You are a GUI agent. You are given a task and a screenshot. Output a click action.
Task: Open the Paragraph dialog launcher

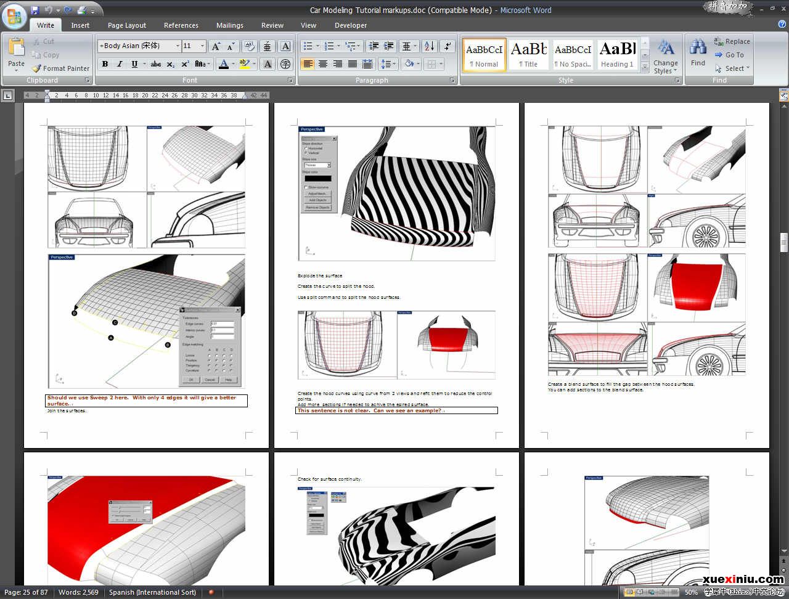[x=452, y=81]
